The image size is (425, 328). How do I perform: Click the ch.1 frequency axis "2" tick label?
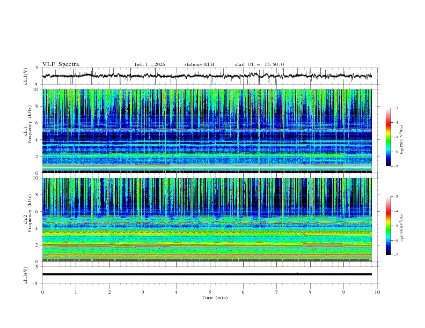pyautogui.click(x=38, y=156)
